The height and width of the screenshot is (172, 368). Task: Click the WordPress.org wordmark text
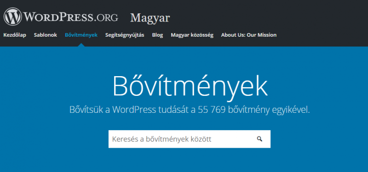71,17
